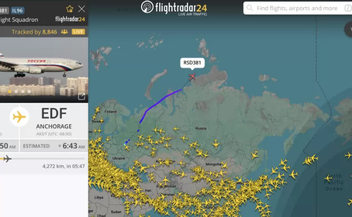Click the red RSD381 aircraft on the map
Screen dimensions: 352x217
tap(192, 77)
